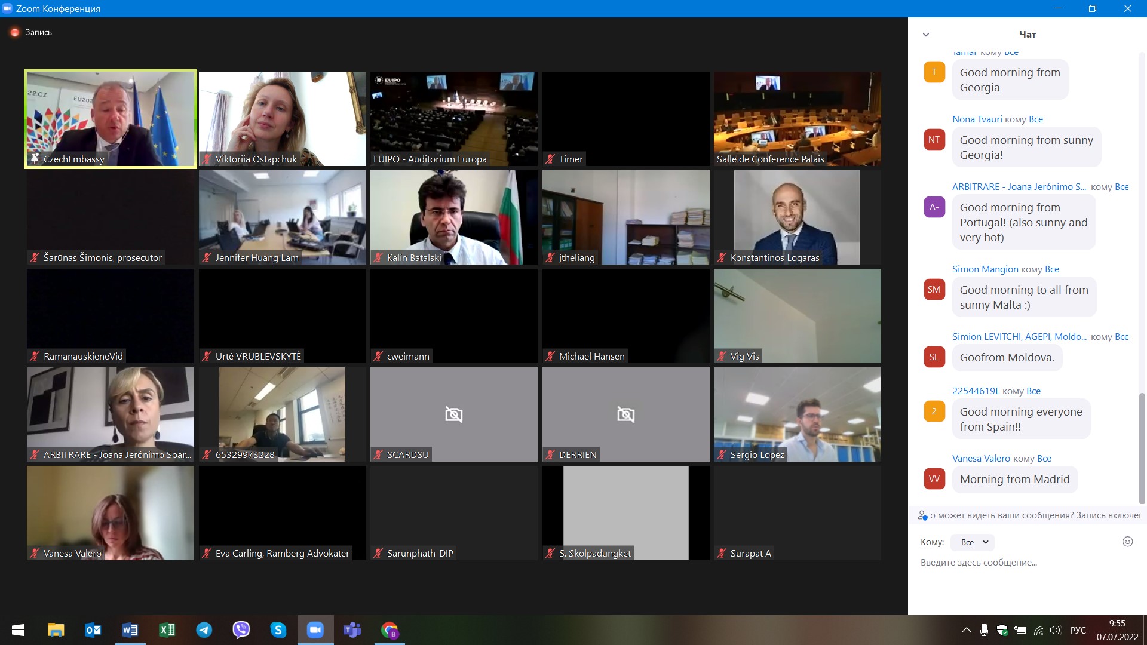Open the recipient 'Все' dropdown

click(973, 542)
